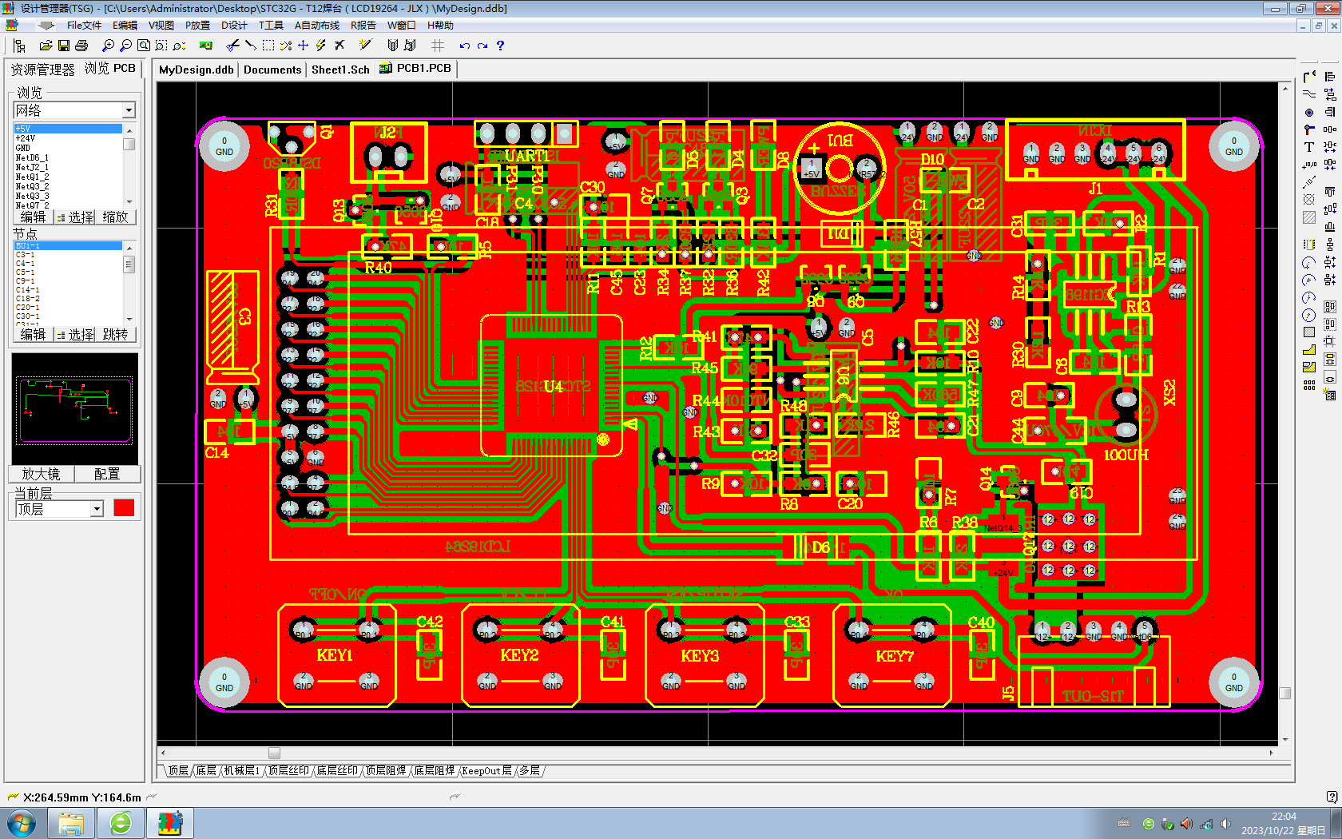The width and height of the screenshot is (1342, 839).
Task: Click the Deselect All icon
Action: click(286, 46)
